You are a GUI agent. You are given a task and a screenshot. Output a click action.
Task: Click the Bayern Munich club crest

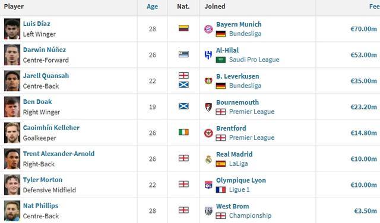tap(208, 29)
